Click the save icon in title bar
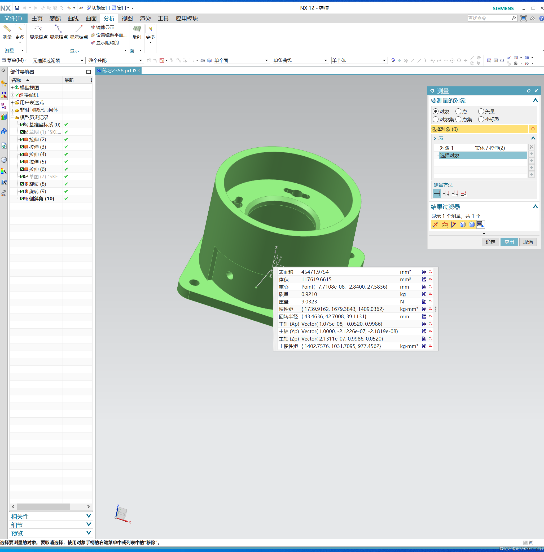Image resolution: width=544 pixels, height=552 pixels. pyautogui.click(x=17, y=8)
